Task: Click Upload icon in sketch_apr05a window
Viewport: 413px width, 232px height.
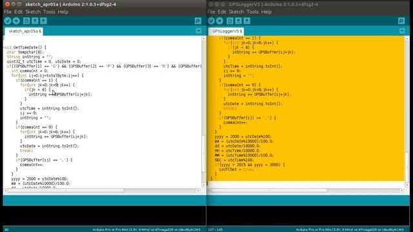Action: pyautogui.click(x=16, y=21)
